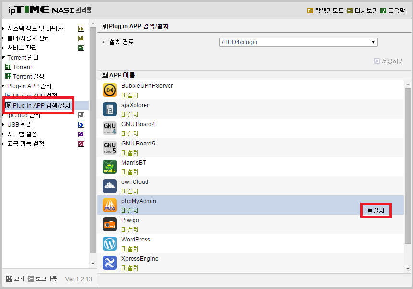Open Torrent page in sidebar
The width and height of the screenshot is (413, 289).
tap(23, 67)
